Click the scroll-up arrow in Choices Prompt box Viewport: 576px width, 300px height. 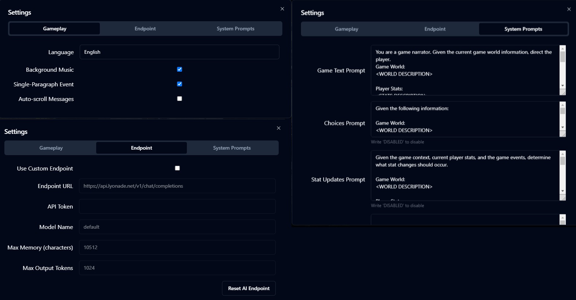point(562,105)
